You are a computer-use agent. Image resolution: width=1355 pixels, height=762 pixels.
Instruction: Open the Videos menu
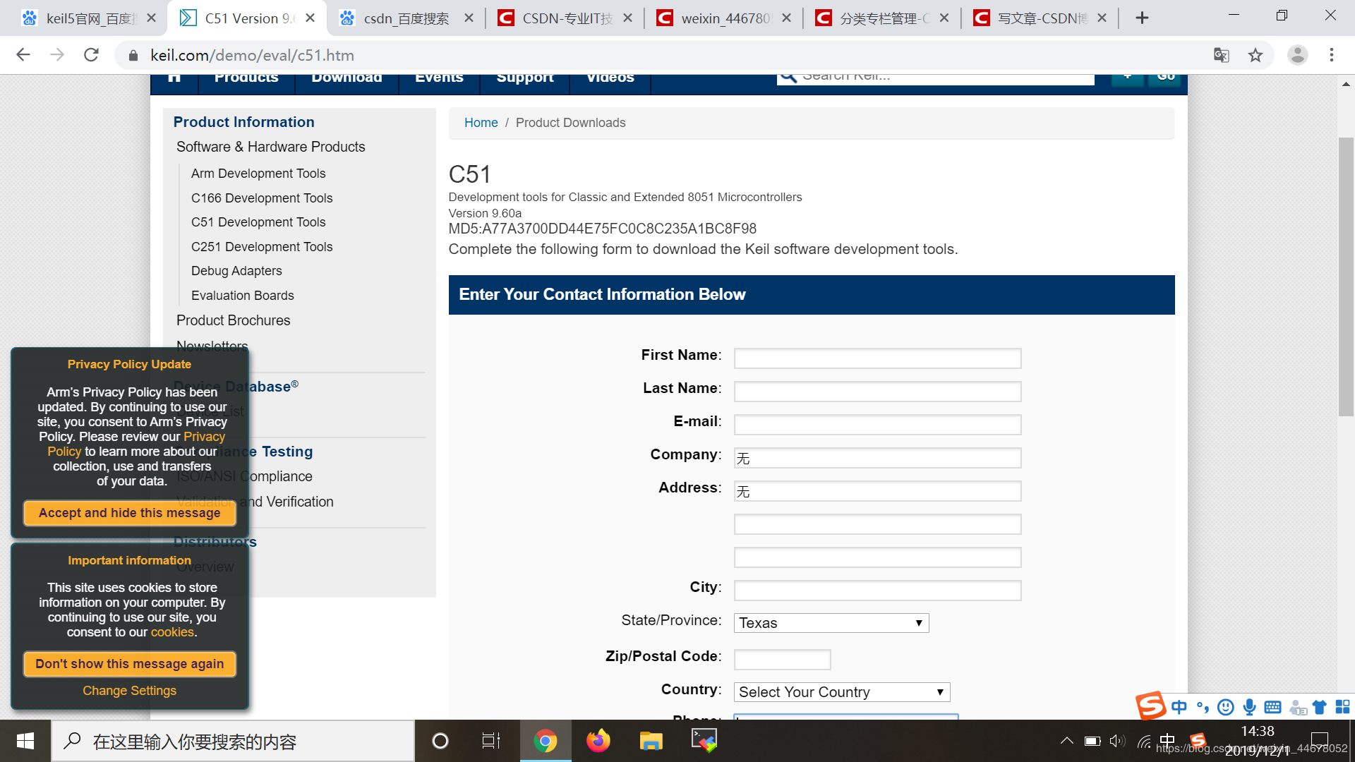(610, 78)
